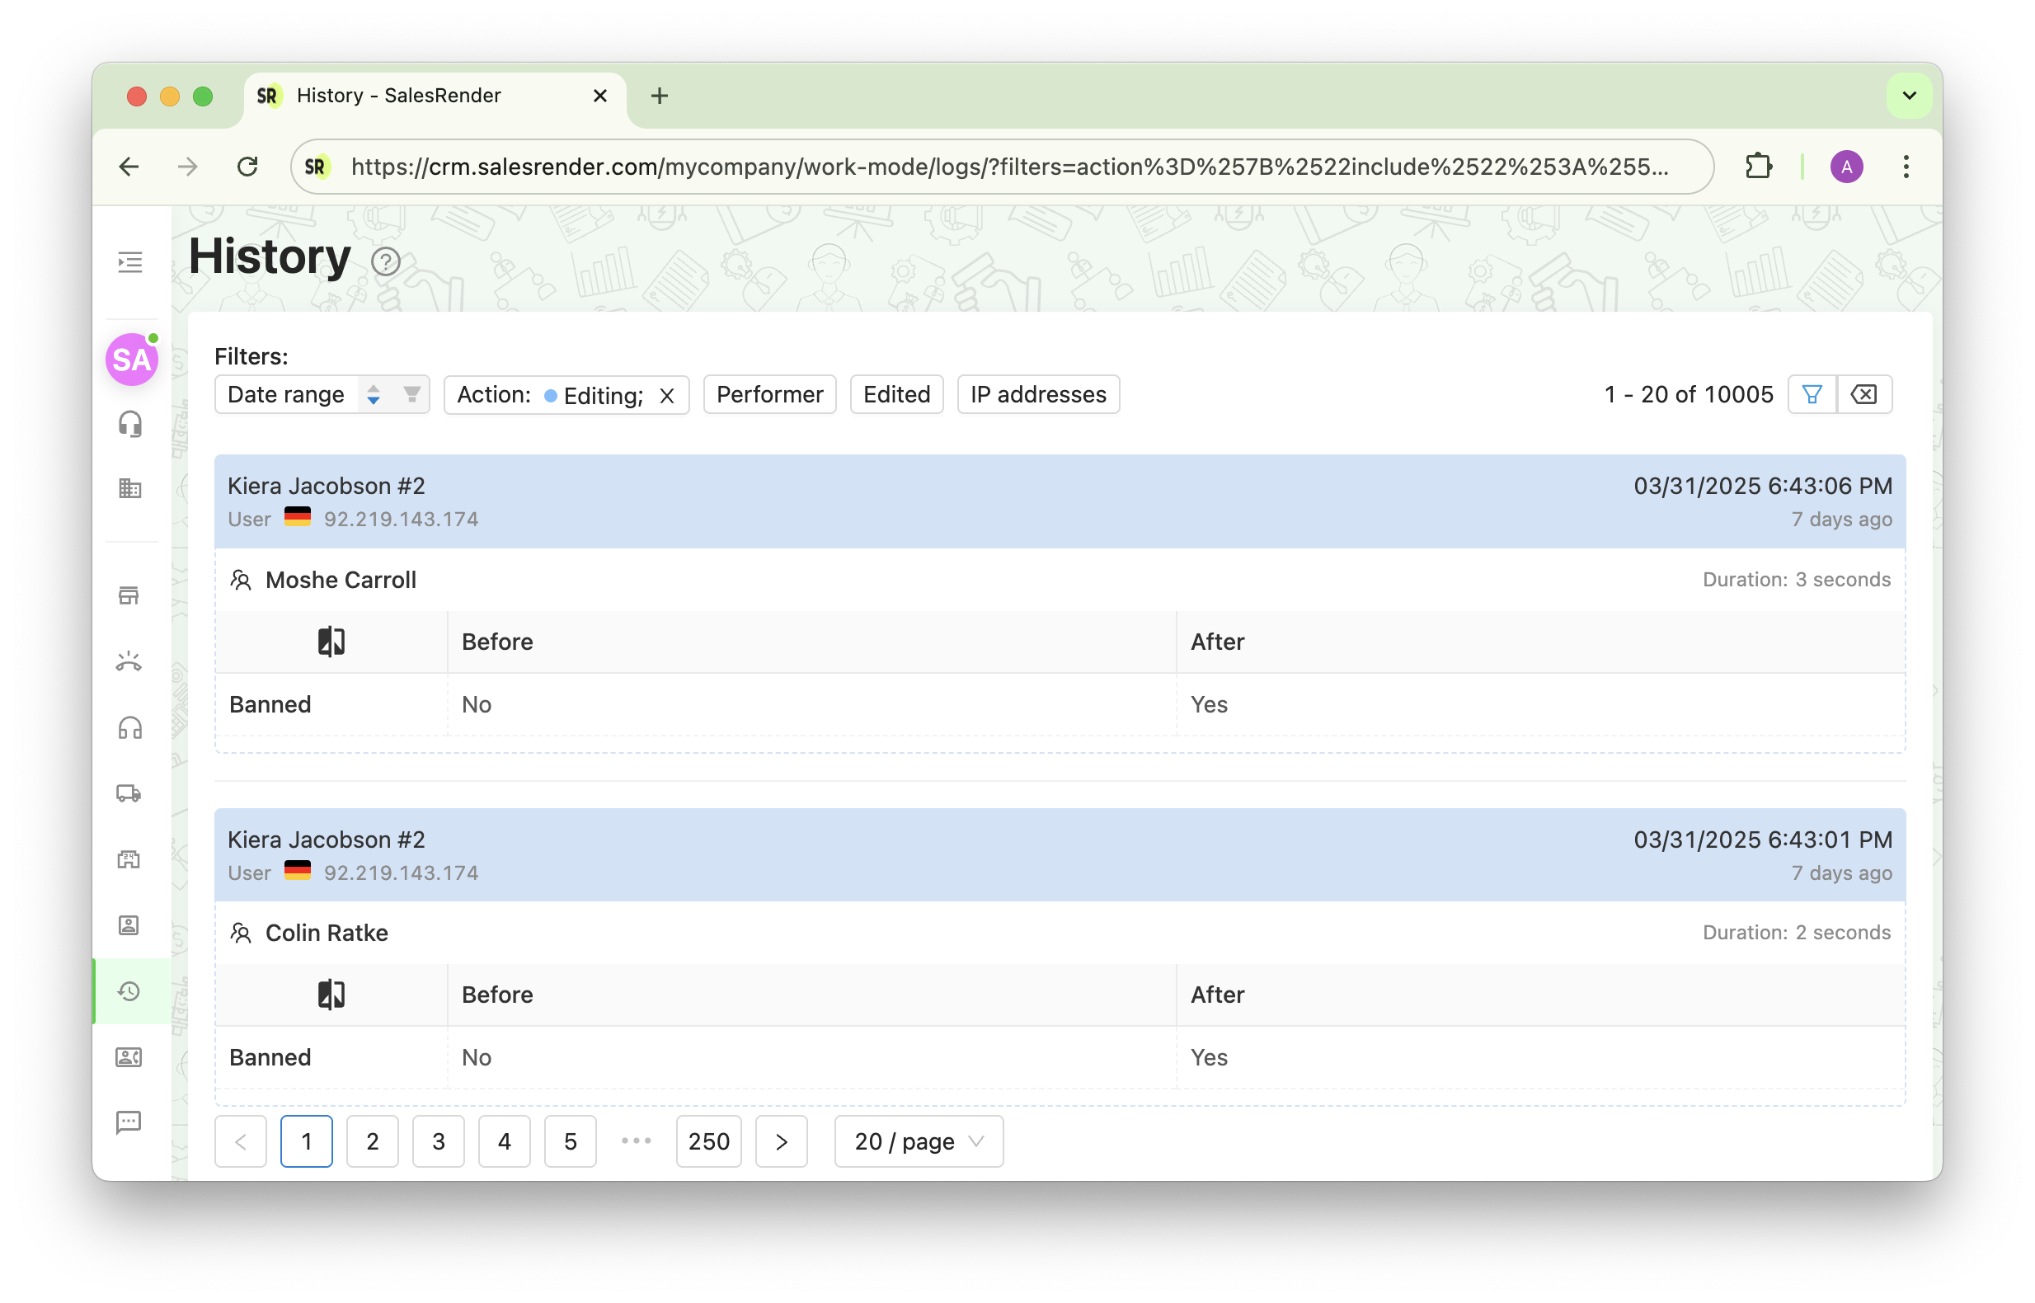Click IP 92.219.143.174 in first entry

point(401,519)
